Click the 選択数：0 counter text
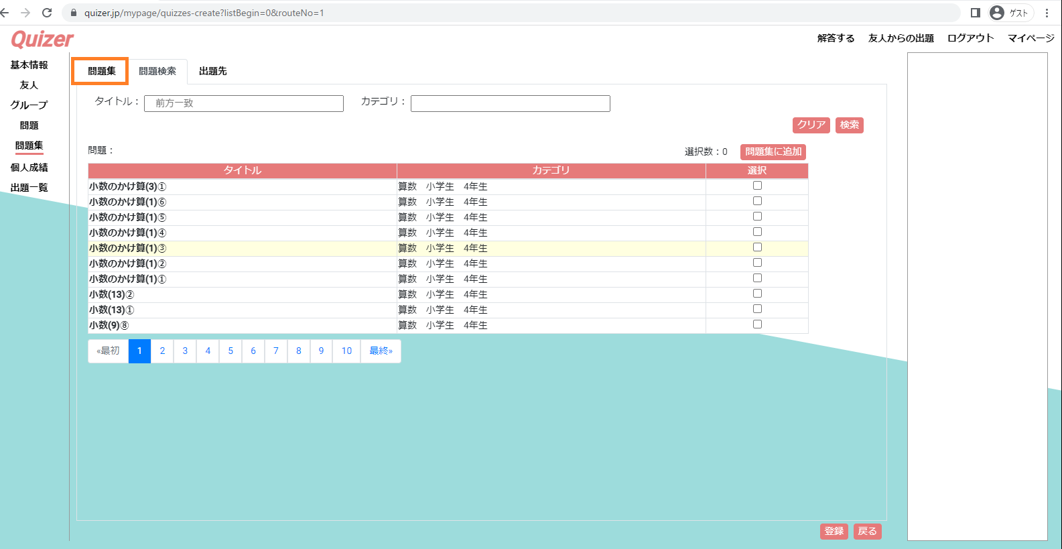The image size is (1062, 549). point(706,151)
